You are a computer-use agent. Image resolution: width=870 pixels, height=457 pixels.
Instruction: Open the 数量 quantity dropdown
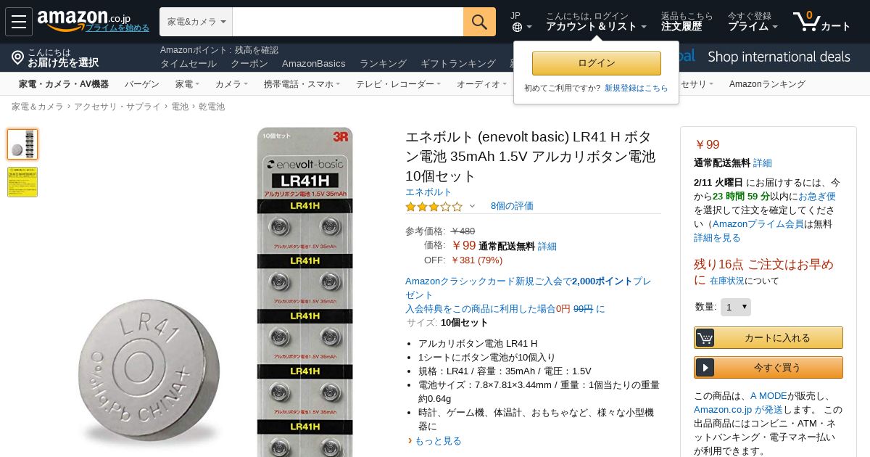[x=735, y=308]
